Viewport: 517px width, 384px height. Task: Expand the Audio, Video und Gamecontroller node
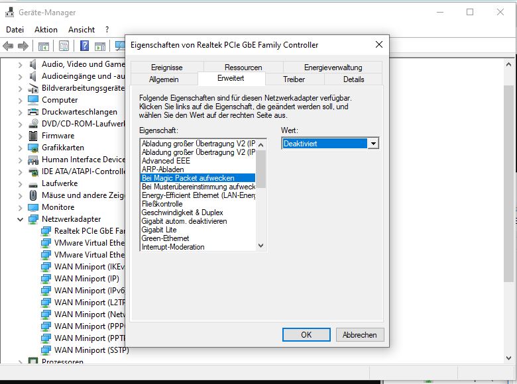(20, 65)
